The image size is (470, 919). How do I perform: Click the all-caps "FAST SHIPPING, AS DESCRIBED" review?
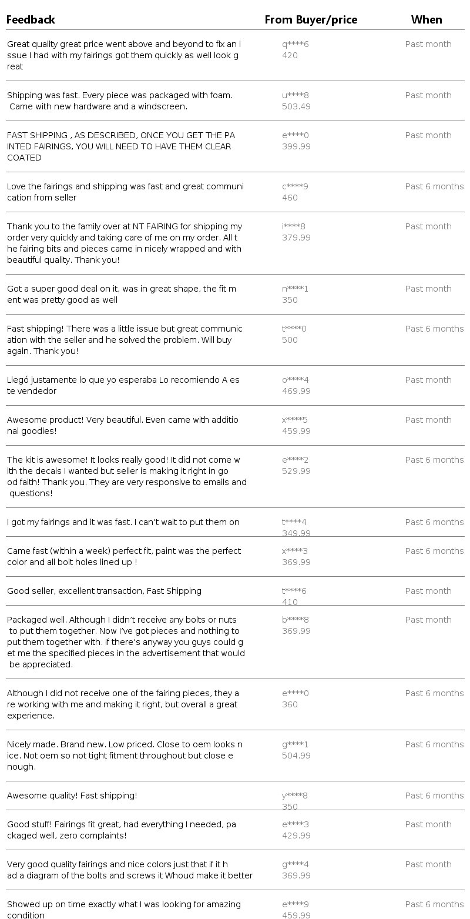pyautogui.click(x=120, y=146)
